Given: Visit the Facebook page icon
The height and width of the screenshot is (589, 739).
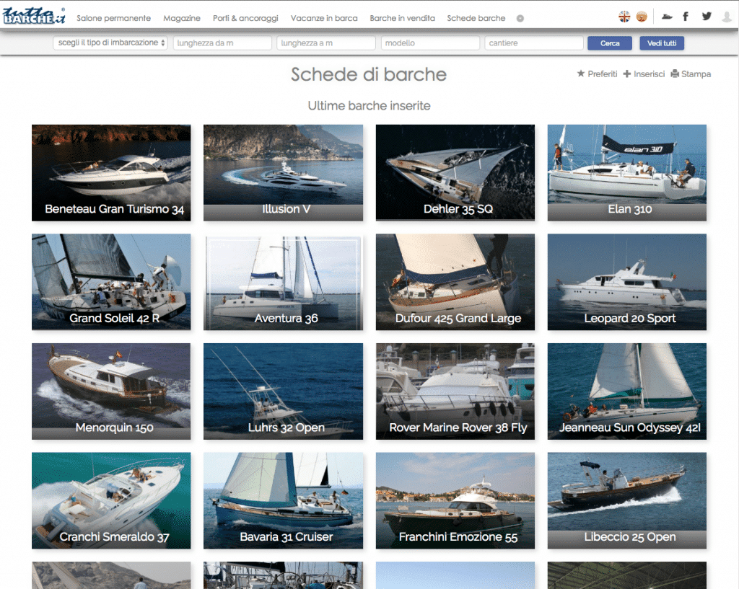Looking at the screenshot, I should click(686, 17).
